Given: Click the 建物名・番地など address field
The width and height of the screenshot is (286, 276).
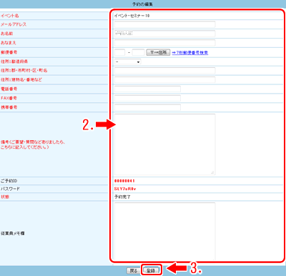Looking at the screenshot, I should pyautogui.click(x=164, y=79).
